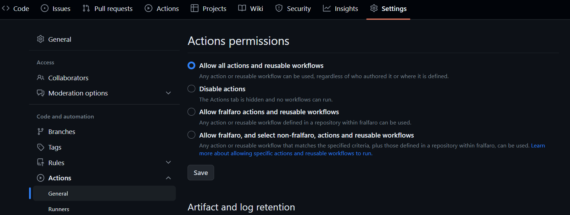Viewport: 570px width, 215px height.
Task: Open Runners under Actions in sidebar
Action: (59, 209)
